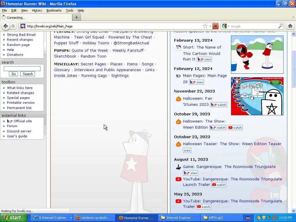Open the Running Gags link
Image resolution: width=296 pixels, height=222 pixels.
(94, 75)
